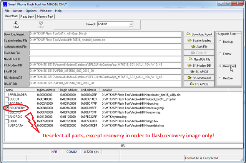Click the 0% progress bar
The height and width of the screenshot is (163, 246).
point(123,146)
